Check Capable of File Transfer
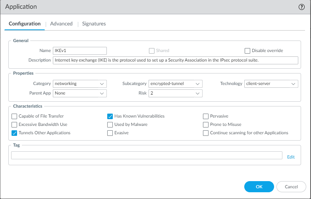Viewport: 311px width, 199px height. (14, 116)
